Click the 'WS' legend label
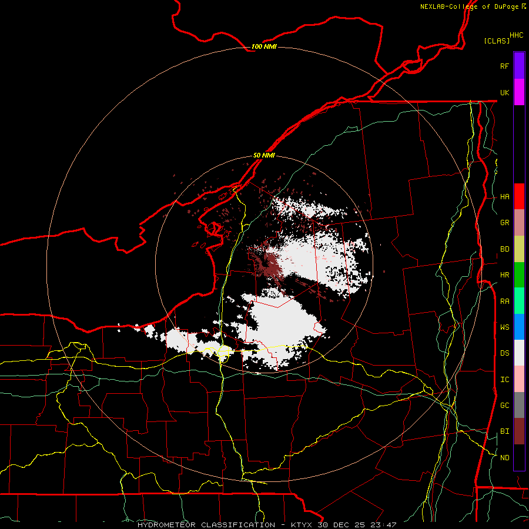 click(x=504, y=327)
